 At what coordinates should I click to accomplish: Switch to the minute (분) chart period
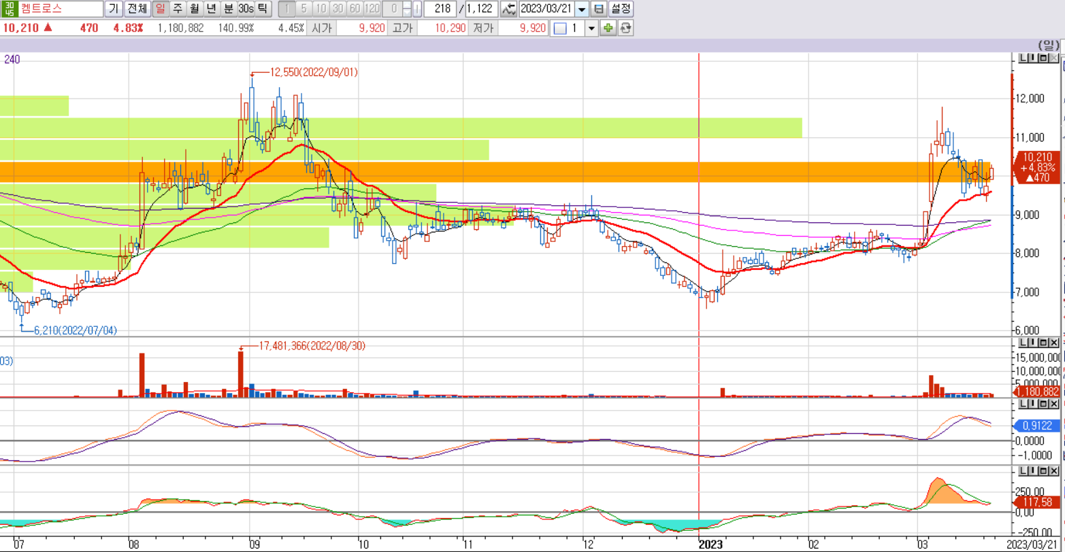pos(228,9)
